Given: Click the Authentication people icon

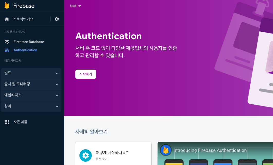Looking at the screenshot, I should tap(7, 50).
